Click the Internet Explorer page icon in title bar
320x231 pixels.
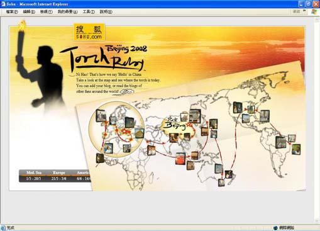[3, 4]
